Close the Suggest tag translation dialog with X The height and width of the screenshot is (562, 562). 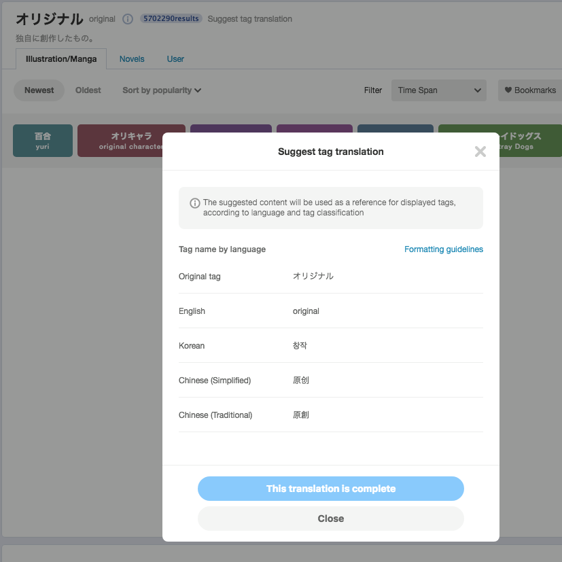tap(480, 152)
